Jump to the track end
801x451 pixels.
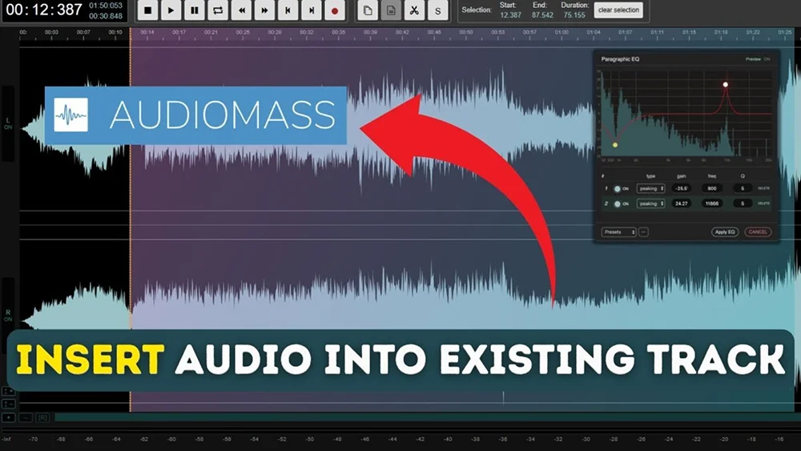312,10
